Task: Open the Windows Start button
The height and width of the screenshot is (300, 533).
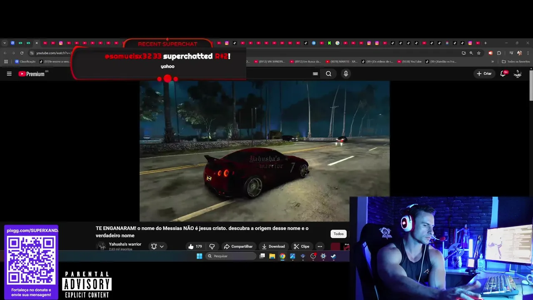Action: tap(199, 256)
